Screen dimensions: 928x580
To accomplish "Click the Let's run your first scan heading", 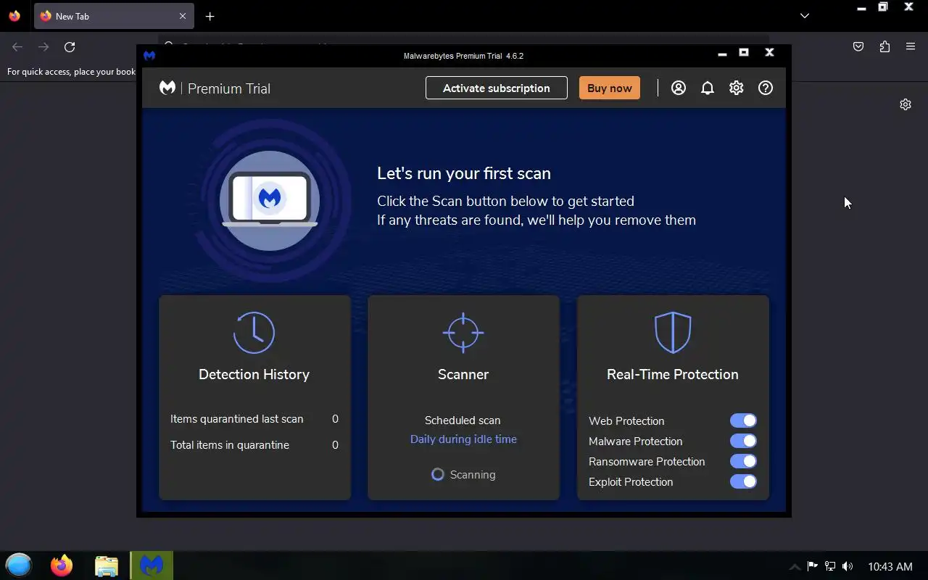I will 464,173.
